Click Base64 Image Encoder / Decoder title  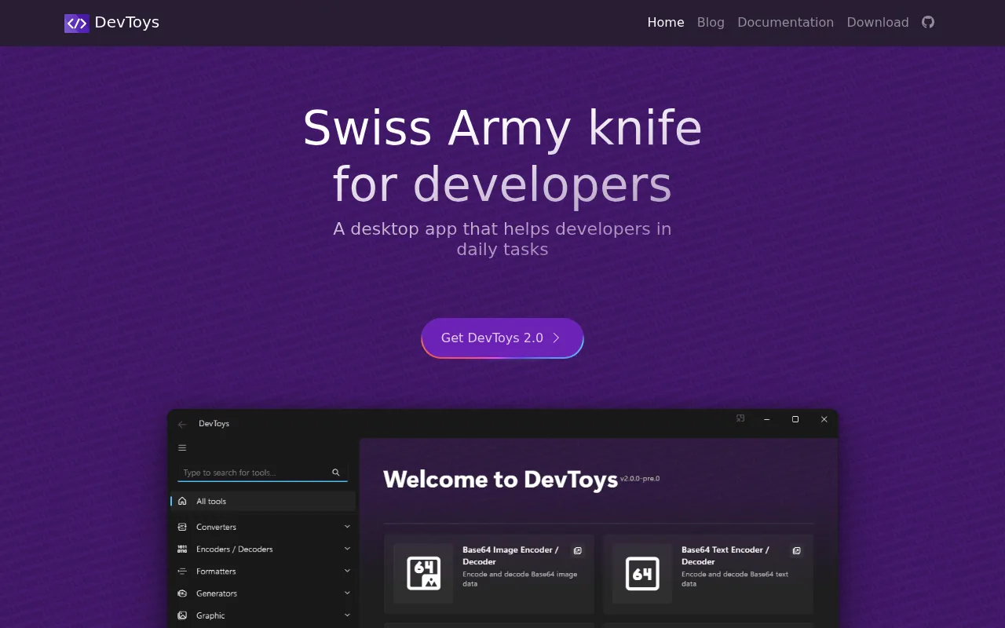(x=510, y=556)
